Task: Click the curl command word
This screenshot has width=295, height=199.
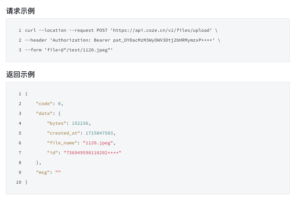Action: (x=30, y=30)
